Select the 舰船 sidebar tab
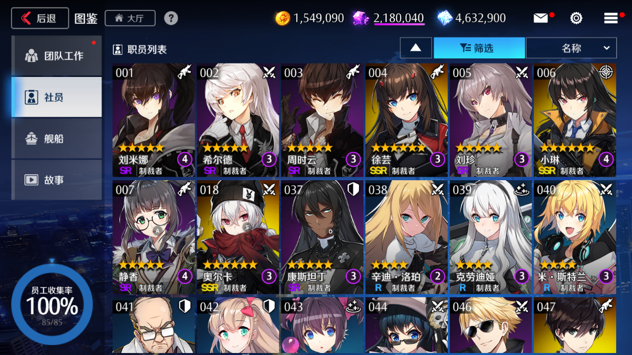Screen dimensions: 632x355 (x=57, y=139)
